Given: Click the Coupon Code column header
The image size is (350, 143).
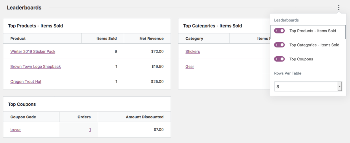Looking at the screenshot, I should [23, 117].
